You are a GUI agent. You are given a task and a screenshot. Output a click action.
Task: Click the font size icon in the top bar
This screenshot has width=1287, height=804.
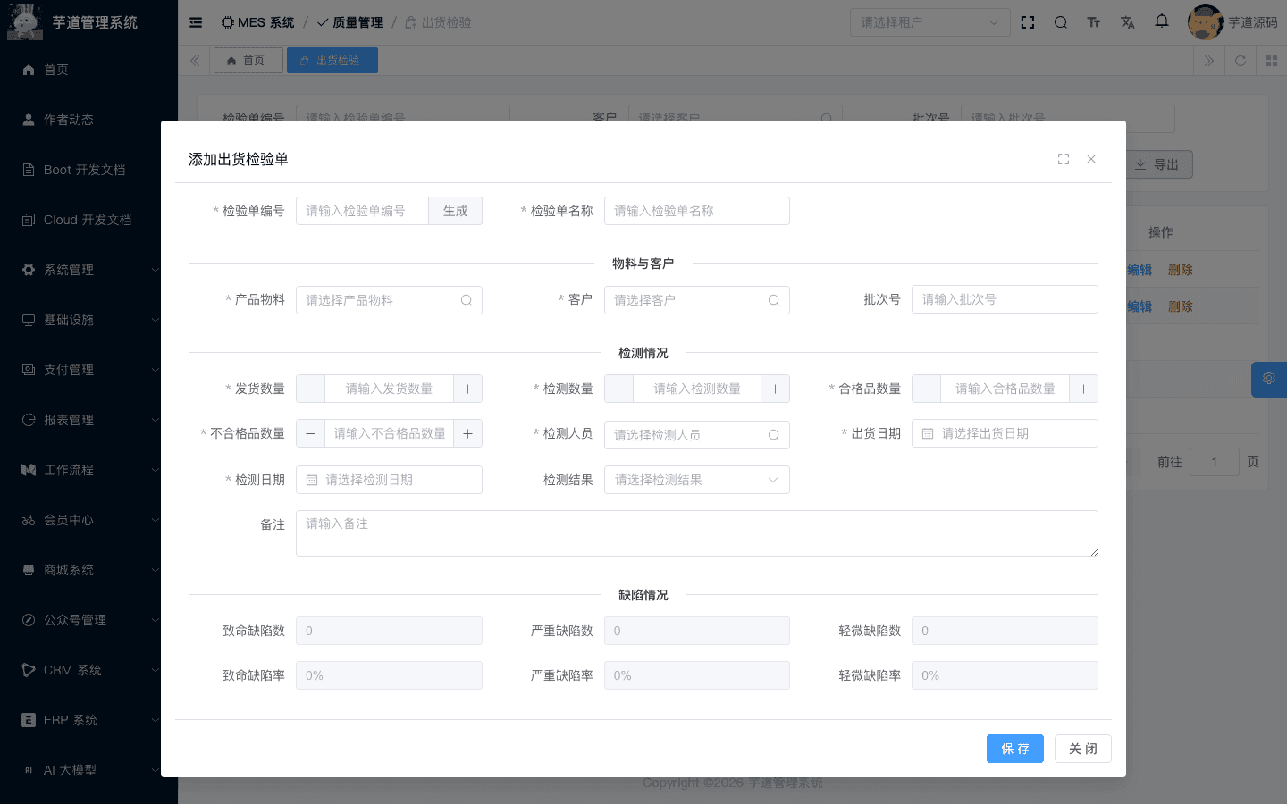pyautogui.click(x=1094, y=22)
